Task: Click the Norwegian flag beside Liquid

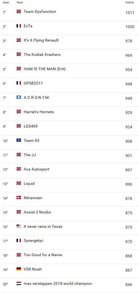Action: click(x=19, y=183)
